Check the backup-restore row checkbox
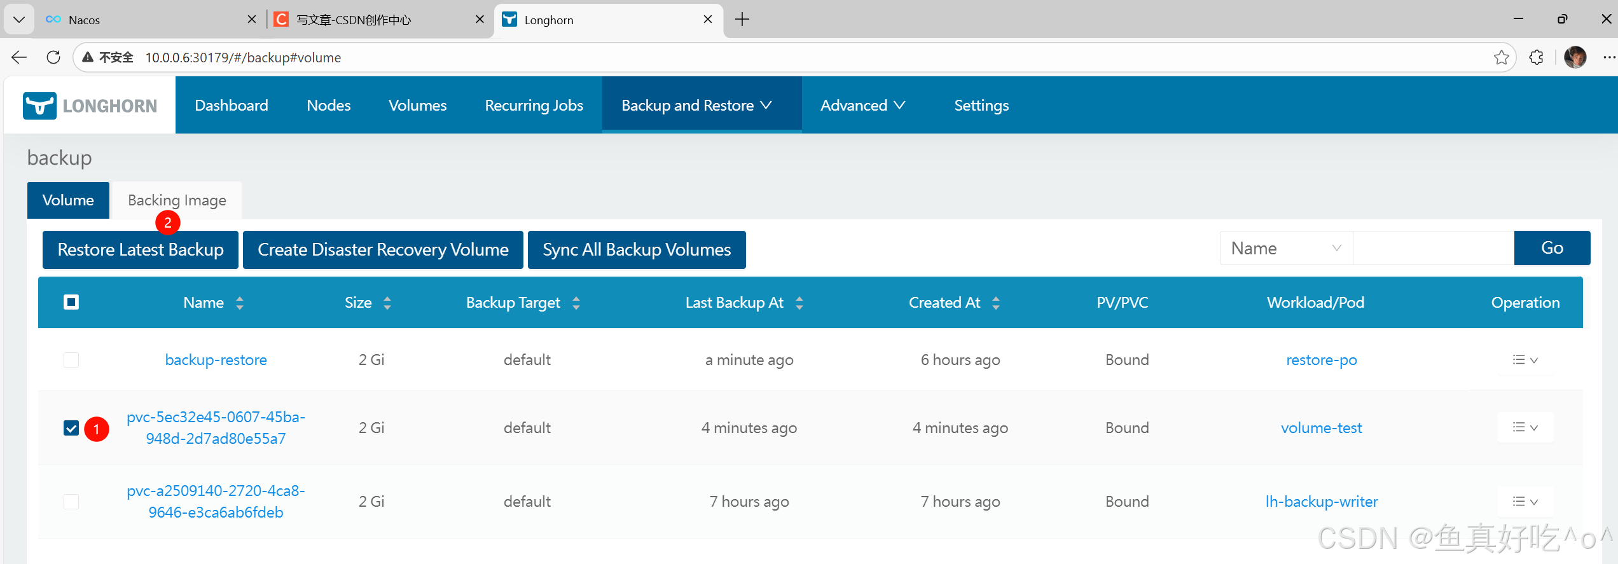The width and height of the screenshot is (1618, 564). [x=71, y=360]
